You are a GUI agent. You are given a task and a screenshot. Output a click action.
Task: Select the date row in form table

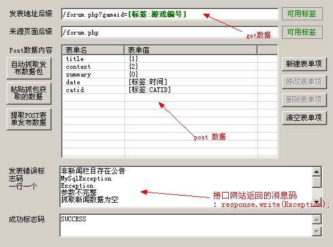point(169,82)
